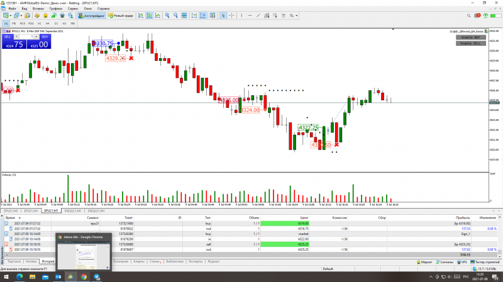Click the Новый ордер button
The width and height of the screenshot is (503, 282).
121,15
